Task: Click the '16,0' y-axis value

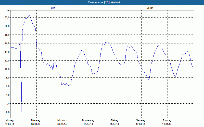Action: pos(7,43)
